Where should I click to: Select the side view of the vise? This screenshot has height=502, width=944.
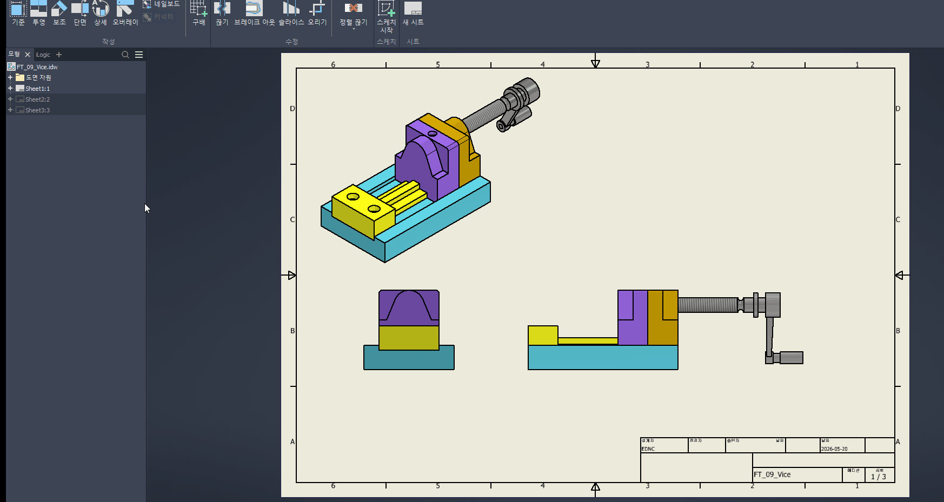pyautogui.click(x=409, y=330)
